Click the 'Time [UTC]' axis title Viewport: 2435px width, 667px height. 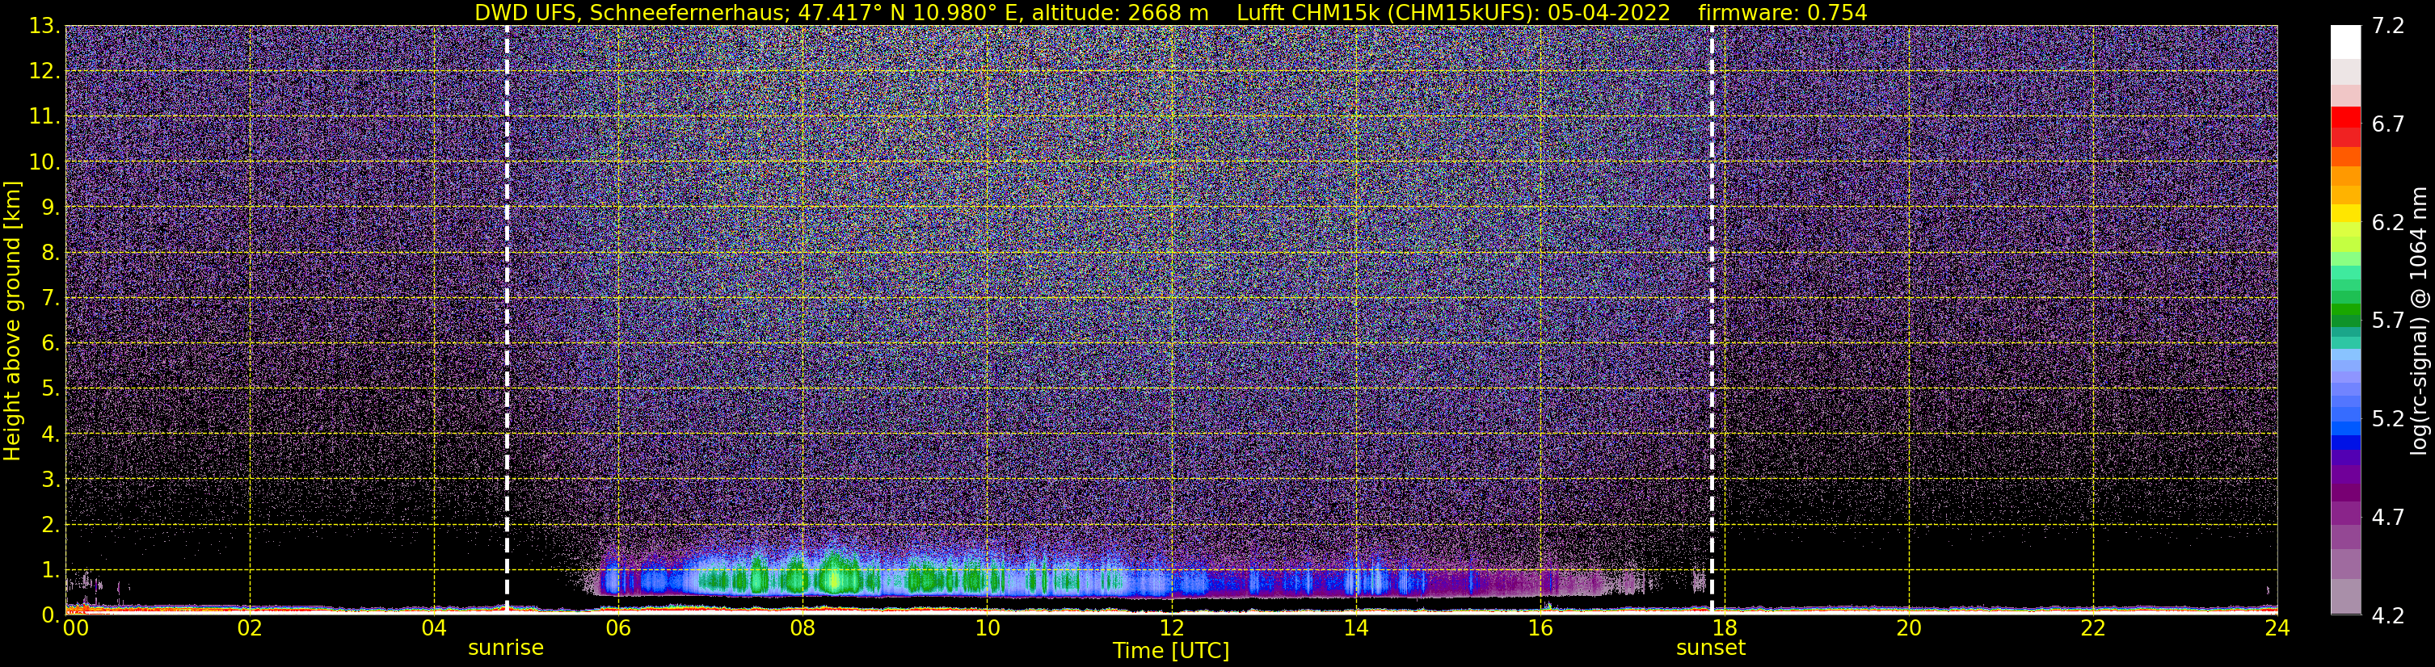[1171, 651]
